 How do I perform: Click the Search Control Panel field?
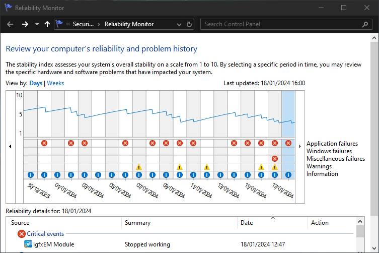pyautogui.click(x=282, y=24)
